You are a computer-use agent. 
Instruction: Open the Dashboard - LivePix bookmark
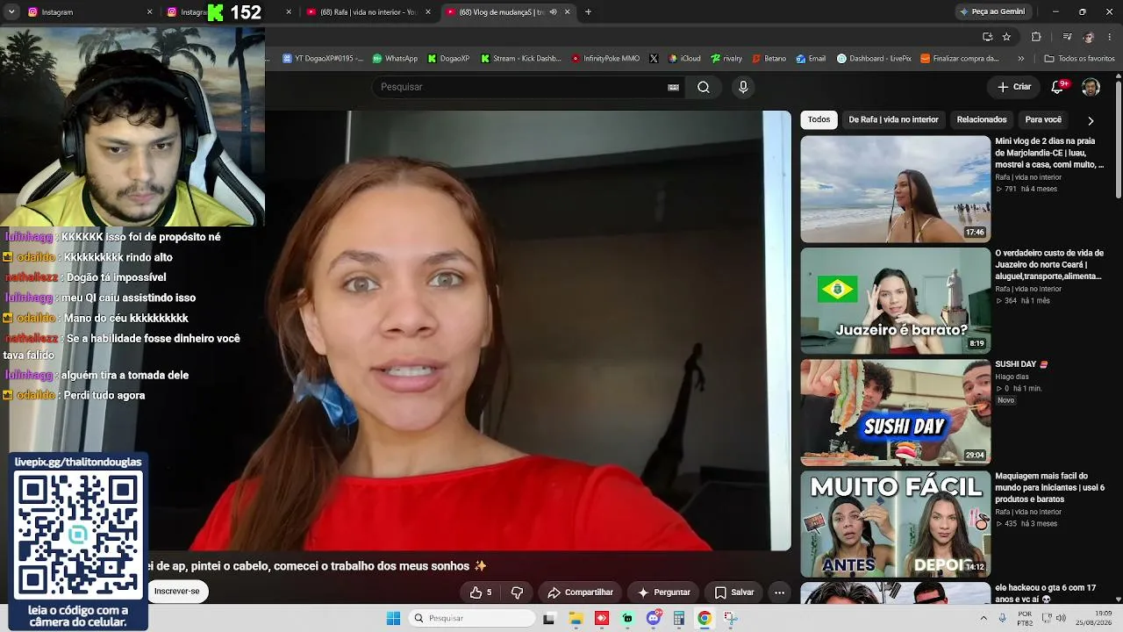point(874,59)
